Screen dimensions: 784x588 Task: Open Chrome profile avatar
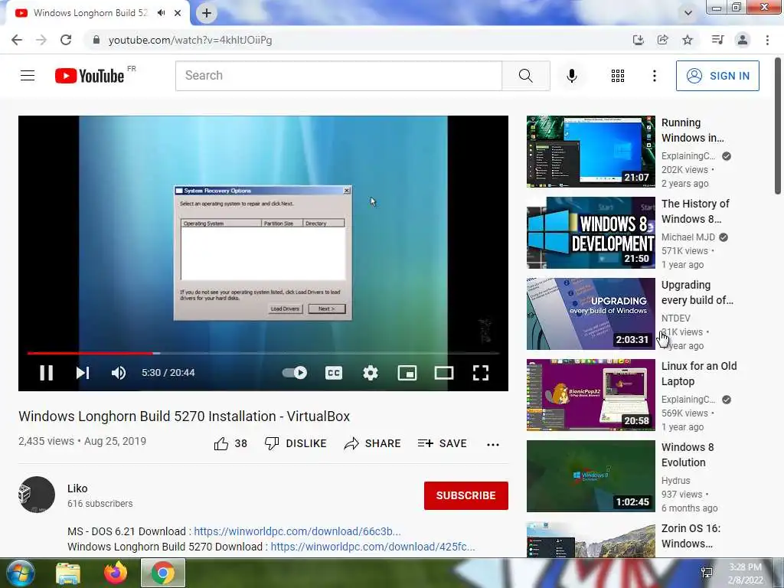pos(743,40)
